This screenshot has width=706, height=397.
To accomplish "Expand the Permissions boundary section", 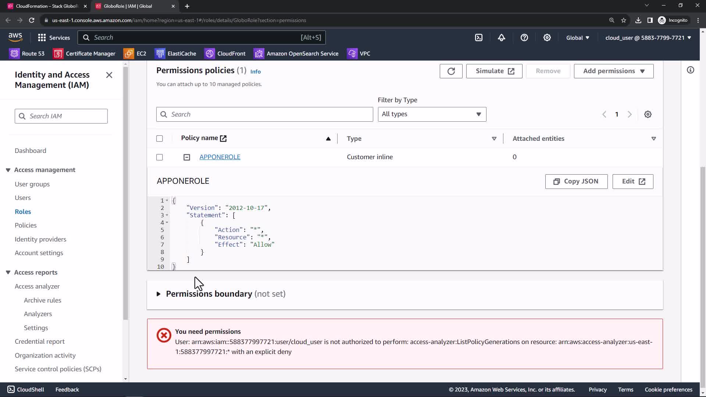I will (158, 294).
